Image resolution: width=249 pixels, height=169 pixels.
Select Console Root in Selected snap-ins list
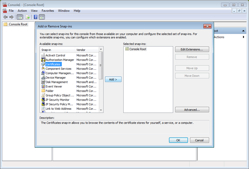(138, 49)
